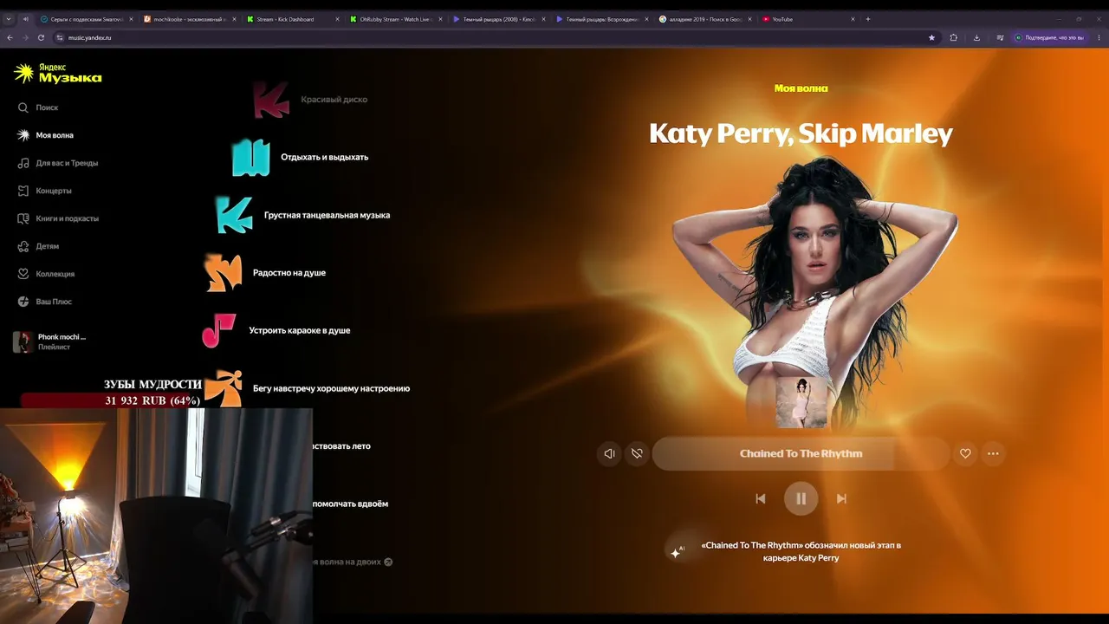Open the browser media control icon

[x=1000, y=37]
